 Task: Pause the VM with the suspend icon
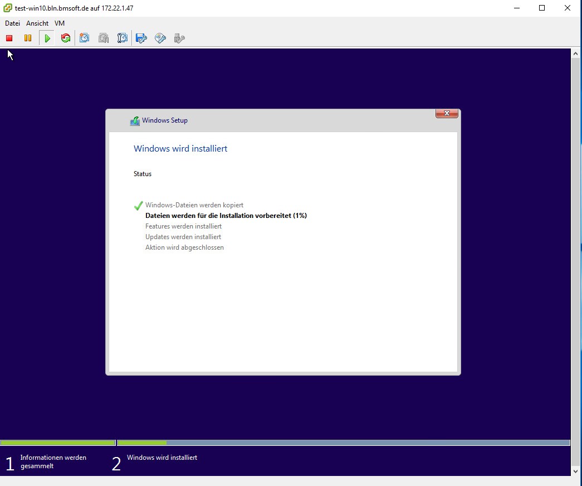point(28,38)
